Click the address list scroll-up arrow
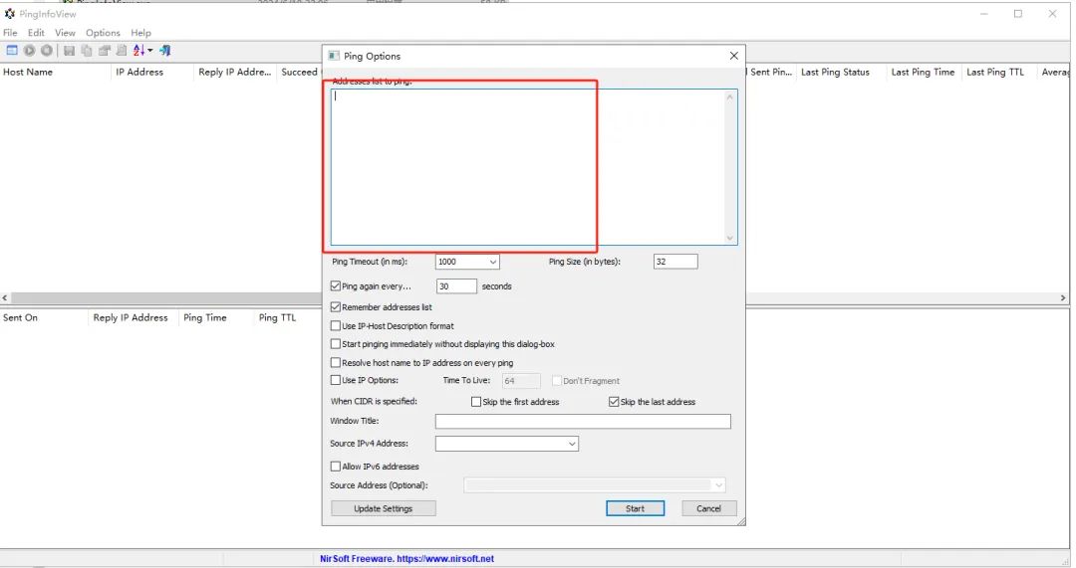This screenshot has width=1076, height=568. click(x=729, y=97)
